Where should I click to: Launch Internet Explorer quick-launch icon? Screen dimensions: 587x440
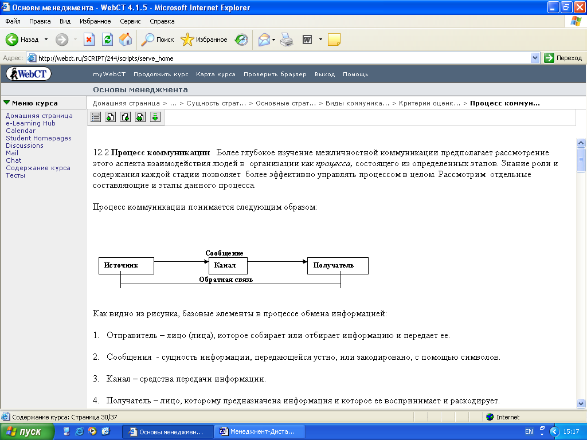tap(79, 431)
